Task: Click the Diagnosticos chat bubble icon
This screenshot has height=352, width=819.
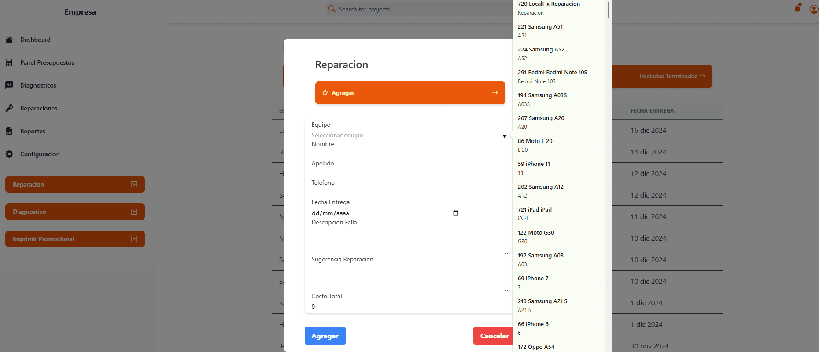Action: 9,85
